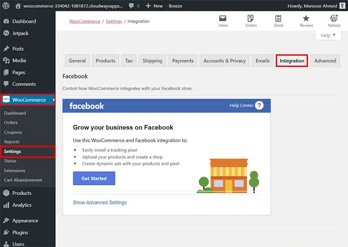Open the site home icon
The height and width of the screenshot is (247, 348).
point(18,6)
